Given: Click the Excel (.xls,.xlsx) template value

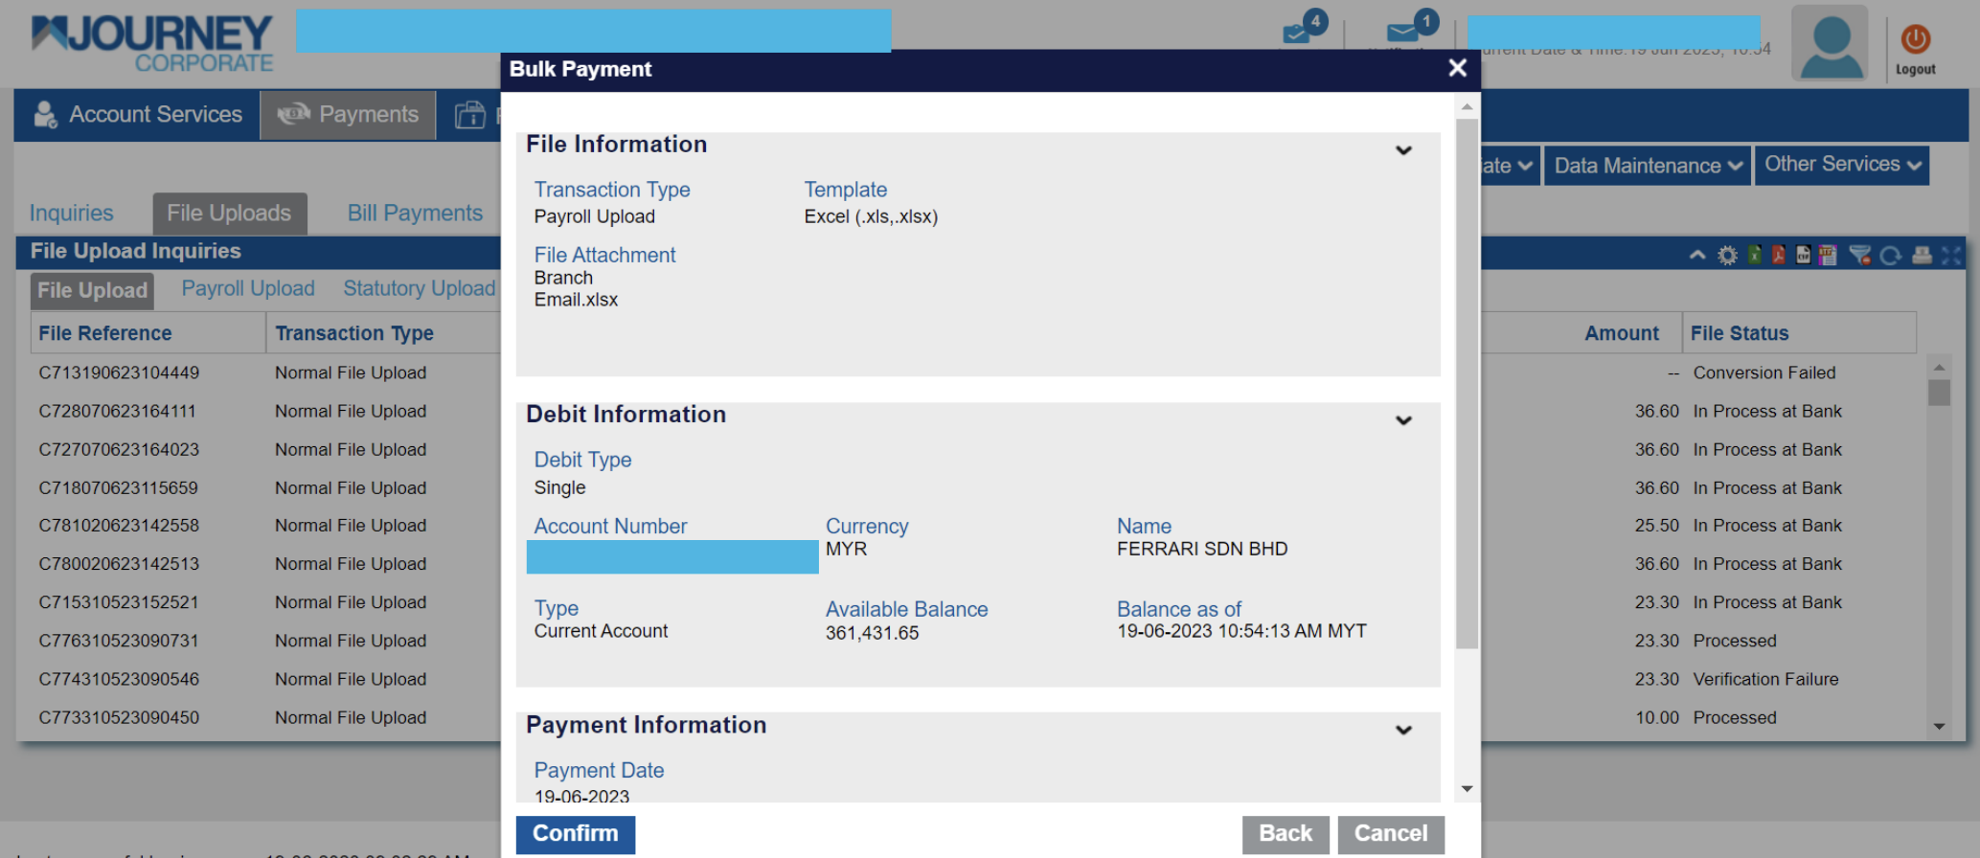Looking at the screenshot, I should 870,216.
